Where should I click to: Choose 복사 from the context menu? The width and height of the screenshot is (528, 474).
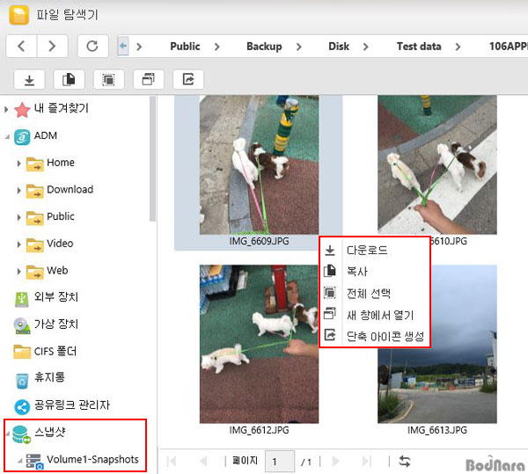(x=375, y=271)
